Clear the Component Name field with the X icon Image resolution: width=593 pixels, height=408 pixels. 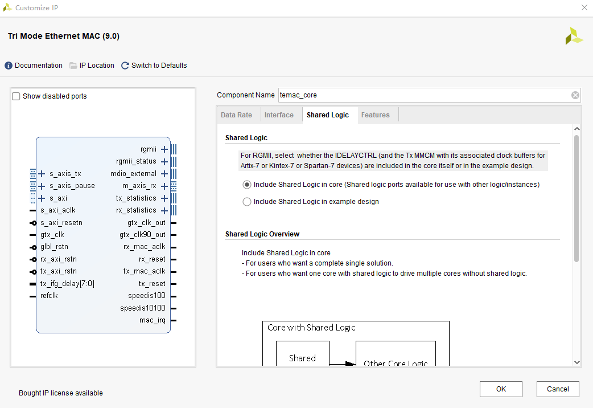(575, 95)
